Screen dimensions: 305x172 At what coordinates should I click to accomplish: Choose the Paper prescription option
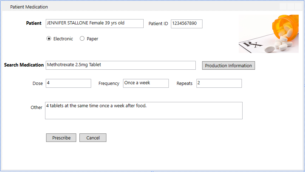[x=82, y=39]
